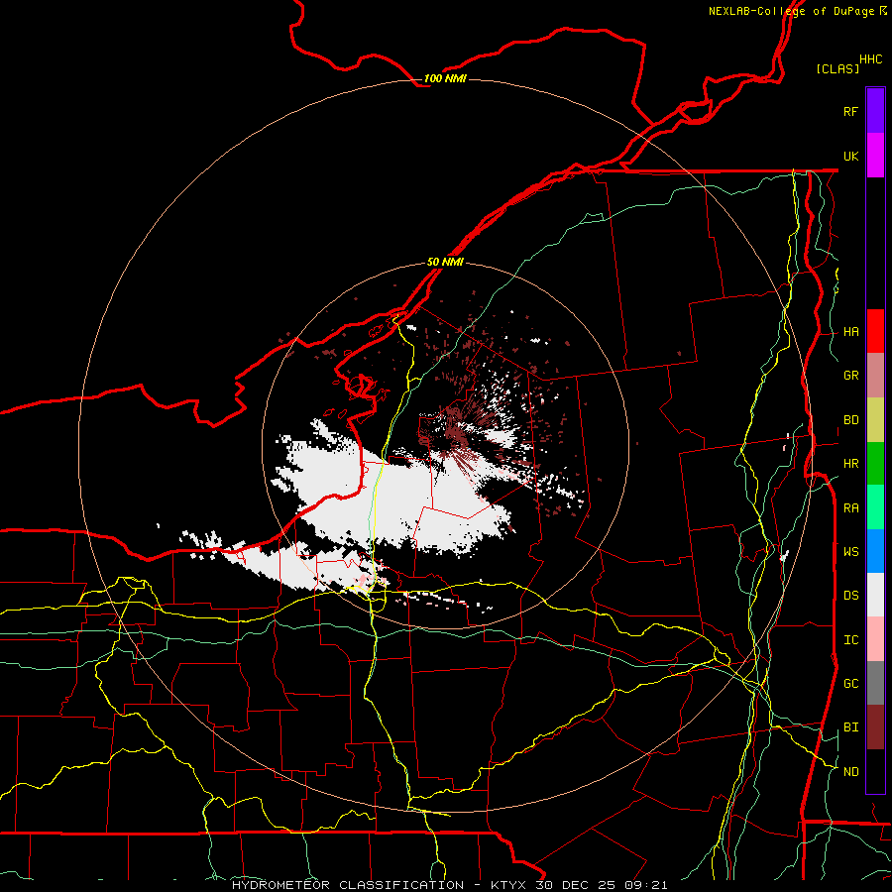Image resolution: width=892 pixels, height=892 pixels.
Task: Select the 'BD' legend label
Action: pos(850,420)
